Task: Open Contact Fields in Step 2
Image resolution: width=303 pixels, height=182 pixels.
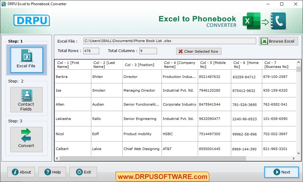Action: (26, 100)
